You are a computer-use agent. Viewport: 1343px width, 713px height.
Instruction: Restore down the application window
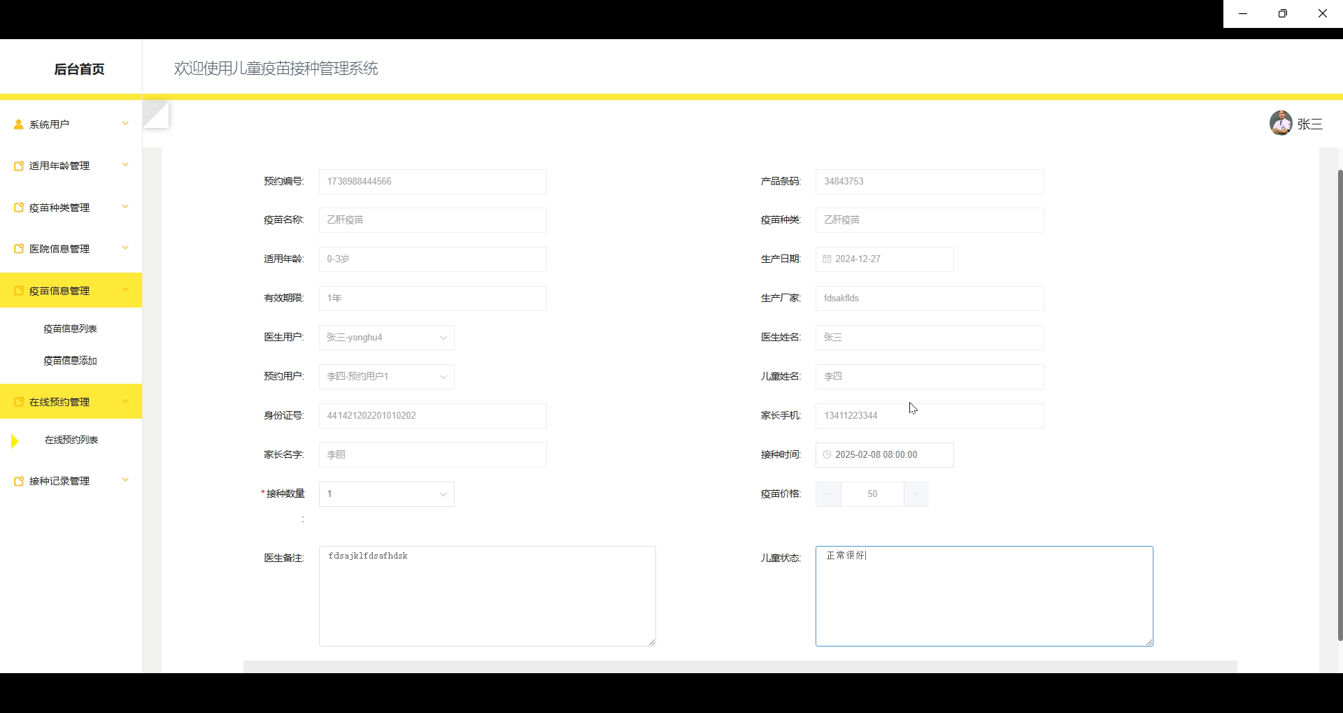(1283, 13)
